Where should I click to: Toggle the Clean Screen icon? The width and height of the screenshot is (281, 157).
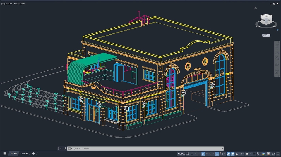[273, 154]
